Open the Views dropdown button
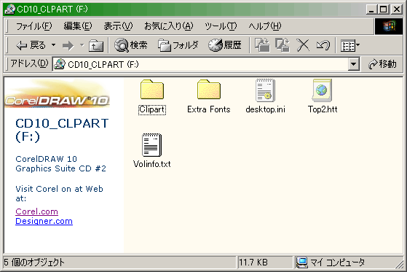The width and height of the screenshot is (407, 272). (x=350, y=45)
